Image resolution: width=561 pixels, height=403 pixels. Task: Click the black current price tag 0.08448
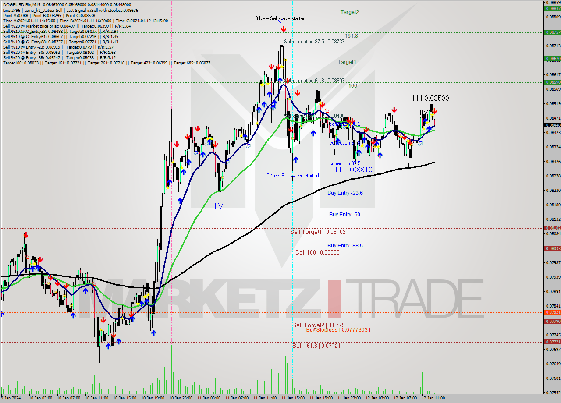[552, 125]
